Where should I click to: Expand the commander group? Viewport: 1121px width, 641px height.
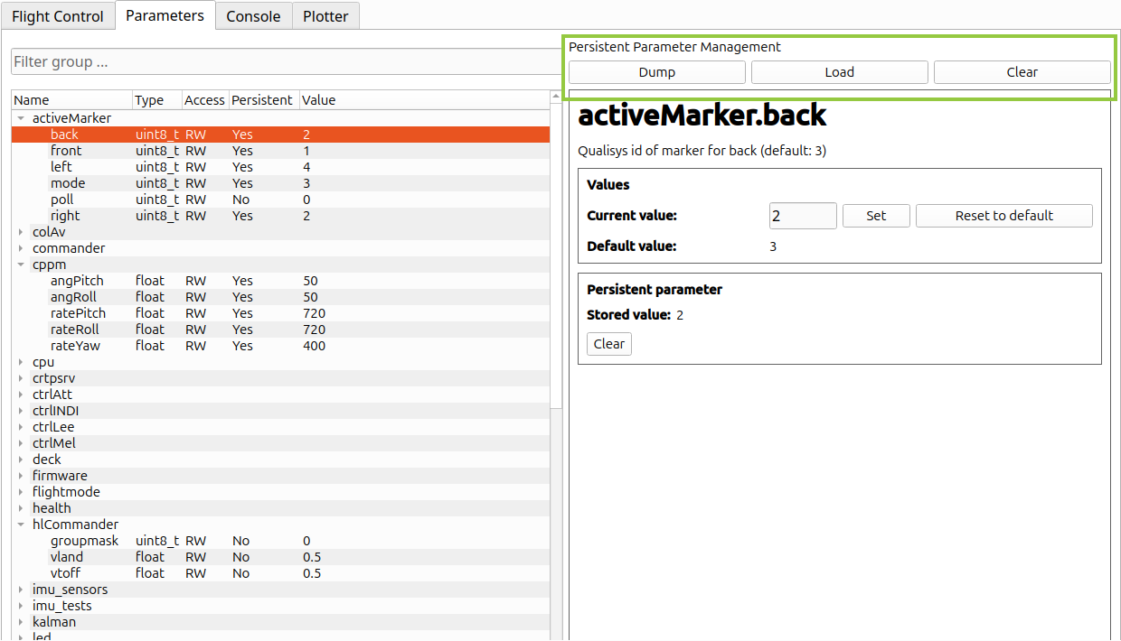[x=21, y=248]
